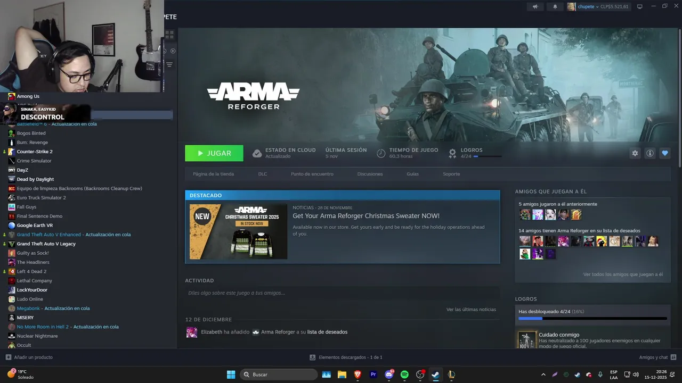This screenshot has height=383, width=682.
Task: View the Estado en Cloud sync icon
Action: coord(257,153)
